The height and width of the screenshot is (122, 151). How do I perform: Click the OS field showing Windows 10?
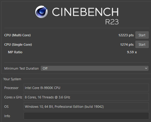(x=86, y=106)
